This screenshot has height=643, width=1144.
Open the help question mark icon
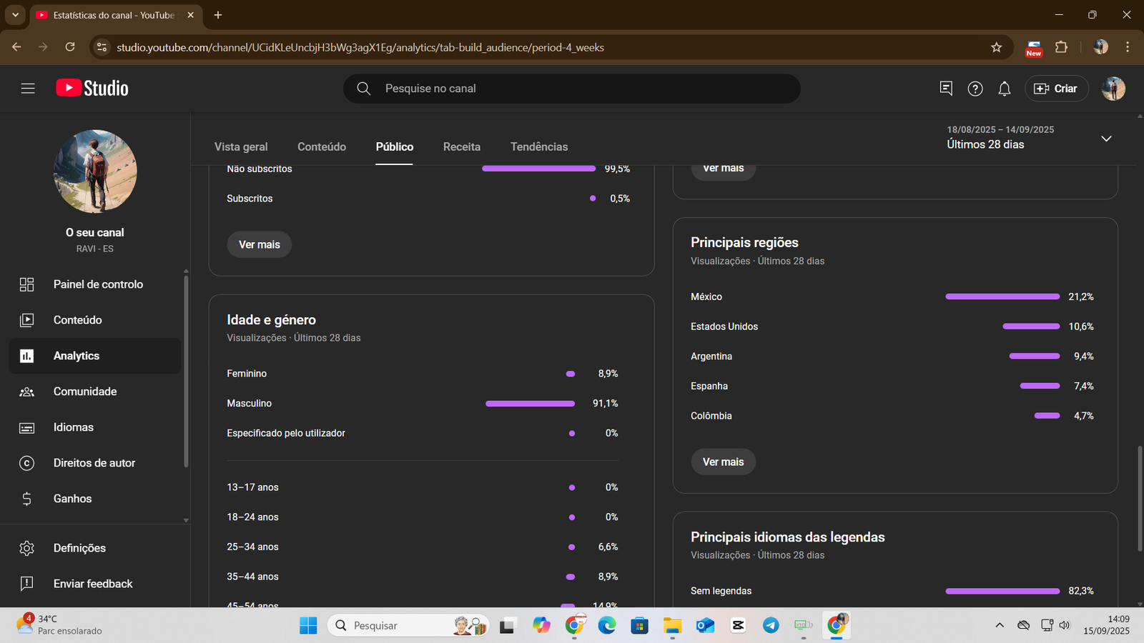click(975, 89)
